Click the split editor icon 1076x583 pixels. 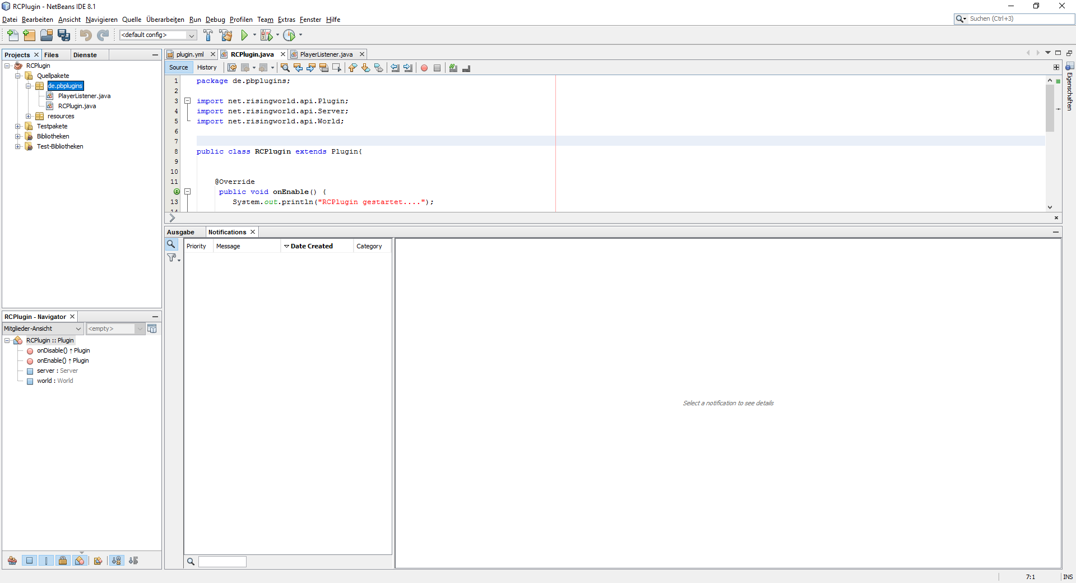[x=1056, y=67]
